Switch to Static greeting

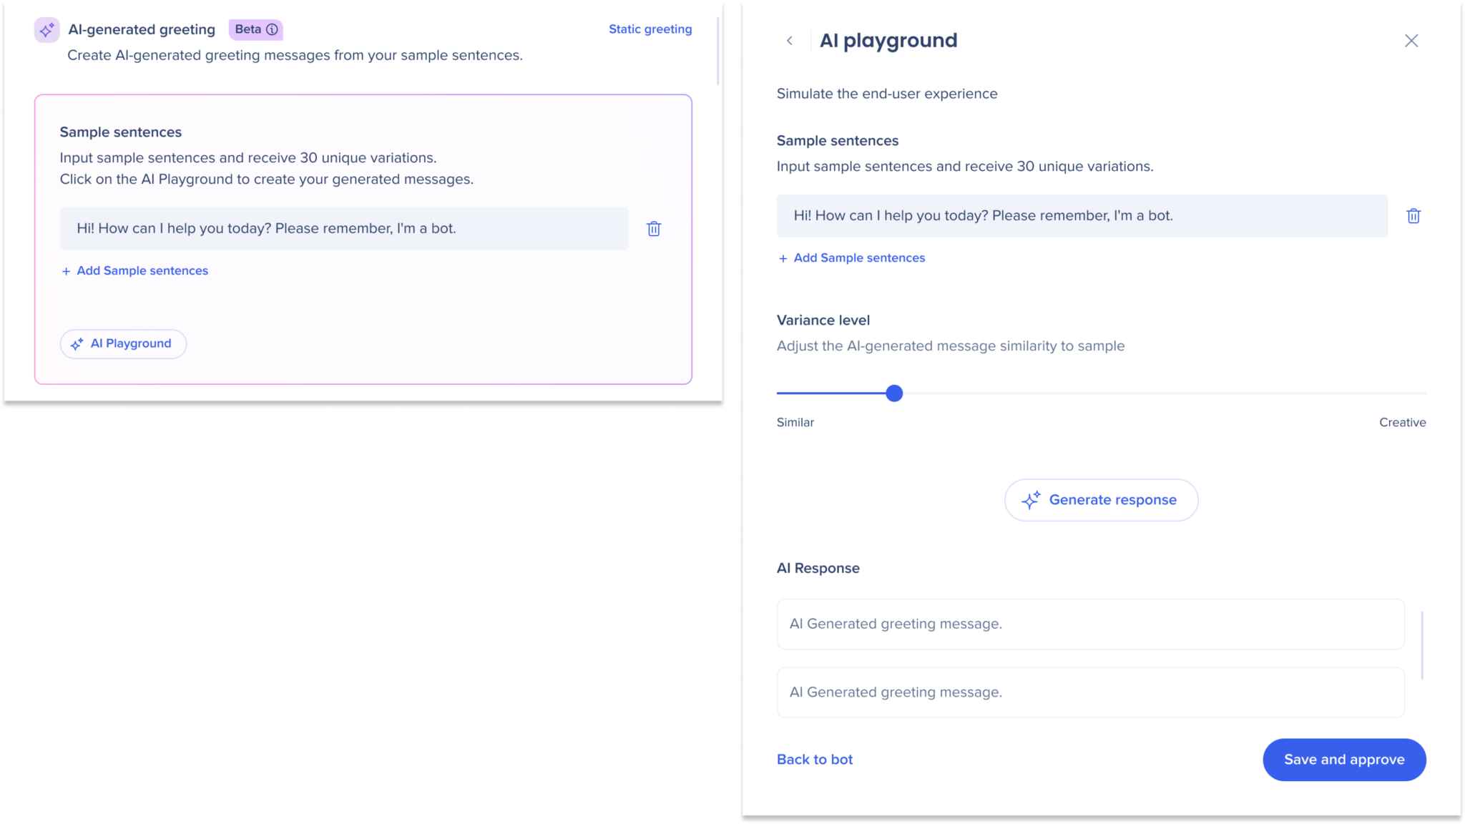coord(650,29)
